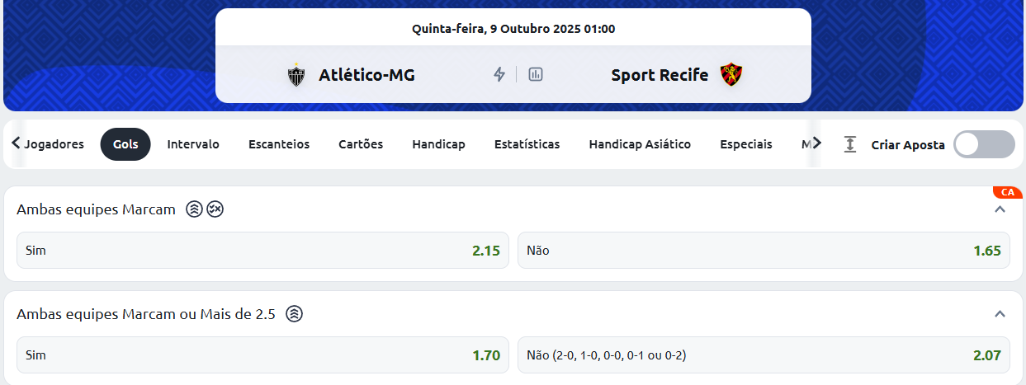Click the icon beside Ambas equipes Marcam ou Mais de 2.5

point(294,314)
